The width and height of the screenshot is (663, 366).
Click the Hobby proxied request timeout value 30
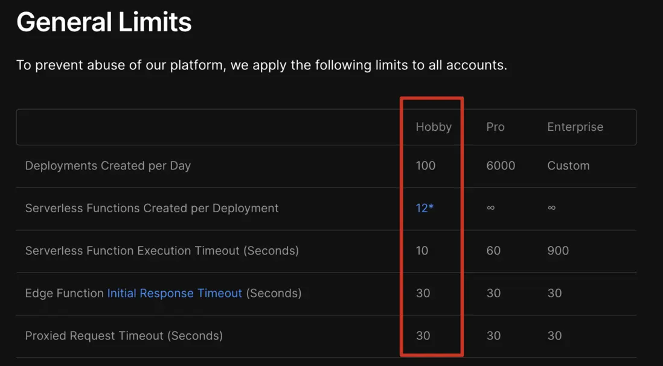coord(423,335)
